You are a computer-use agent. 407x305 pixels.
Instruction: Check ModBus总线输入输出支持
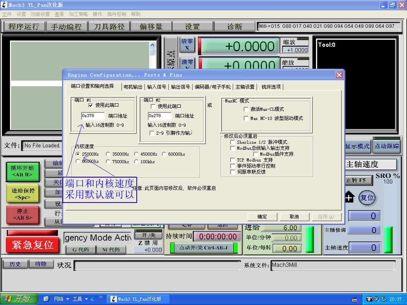(233, 148)
